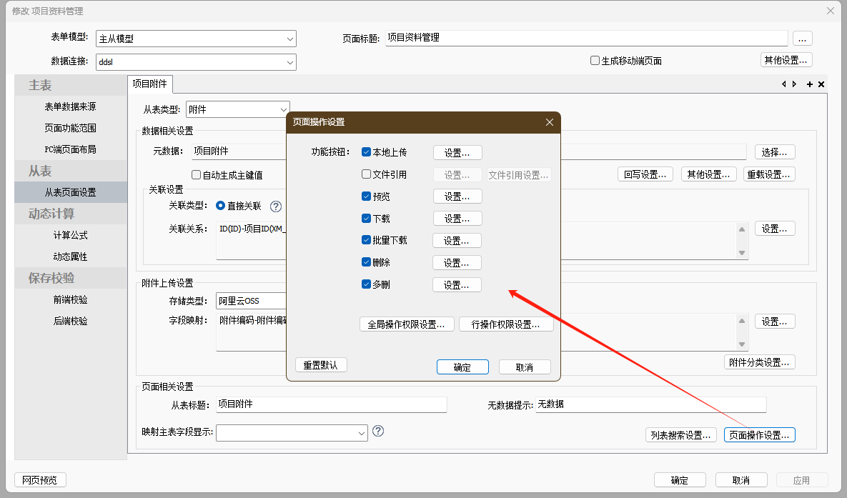Uncheck the 本地上传 checkbox

click(367, 152)
